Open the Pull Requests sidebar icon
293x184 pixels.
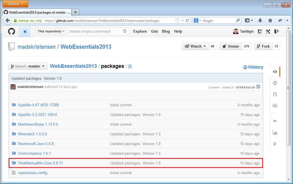275,95
